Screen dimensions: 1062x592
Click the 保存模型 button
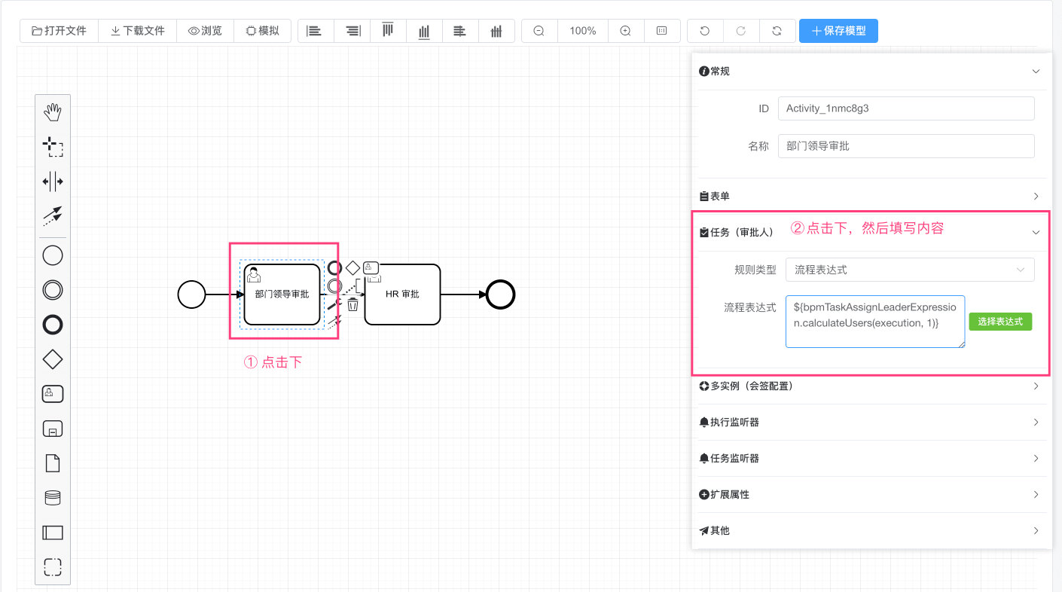(x=838, y=31)
